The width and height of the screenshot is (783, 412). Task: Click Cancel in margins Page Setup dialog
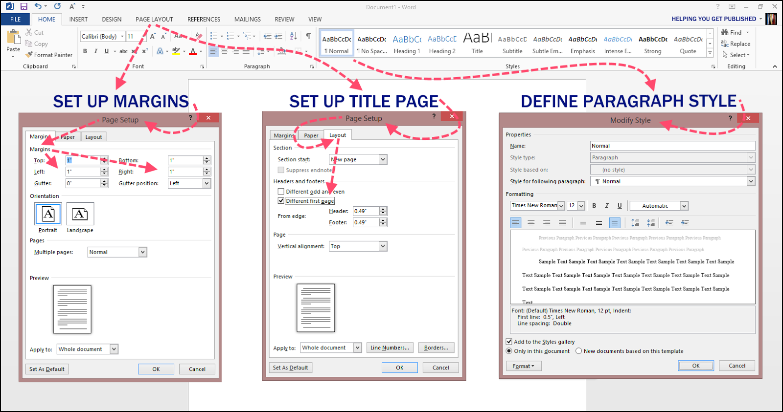(x=197, y=369)
